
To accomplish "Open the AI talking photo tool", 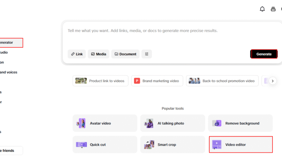I will coord(173,123).
